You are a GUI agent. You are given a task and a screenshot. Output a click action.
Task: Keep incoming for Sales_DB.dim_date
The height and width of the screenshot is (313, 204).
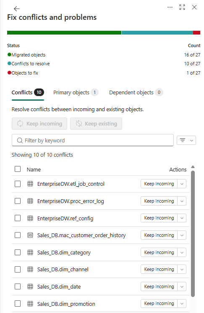coord(159,286)
